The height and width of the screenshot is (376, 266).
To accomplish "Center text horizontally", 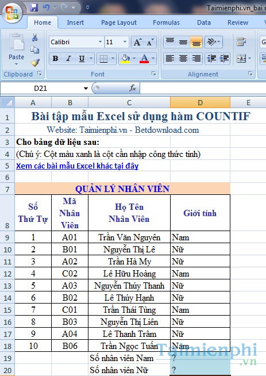I will pos(183,58).
